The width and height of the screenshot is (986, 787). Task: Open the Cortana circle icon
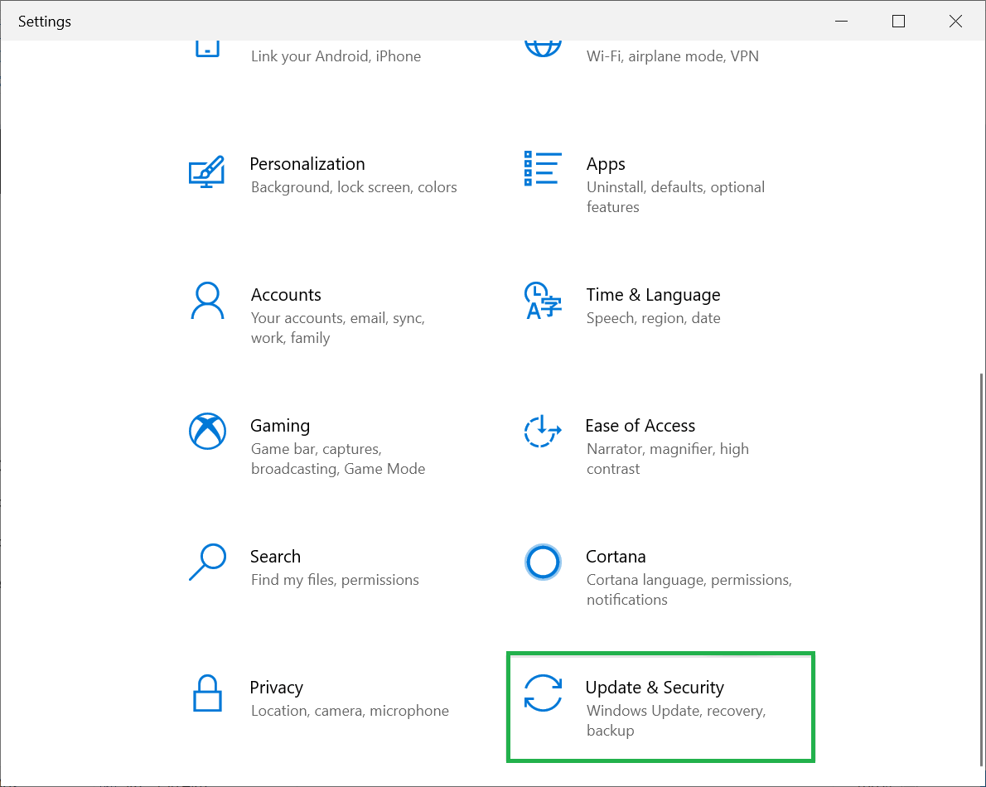coord(543,562)
